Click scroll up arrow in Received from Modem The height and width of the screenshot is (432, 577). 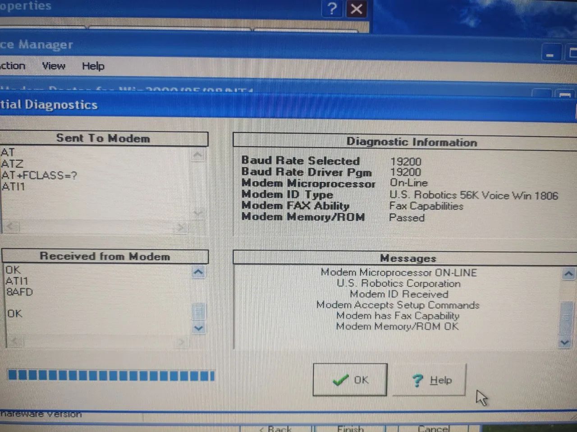pos(198,272)
